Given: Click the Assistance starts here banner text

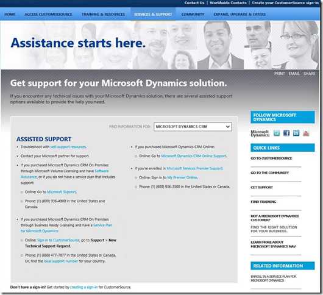Looking at the screenshot, I should (x=78, y=43).
